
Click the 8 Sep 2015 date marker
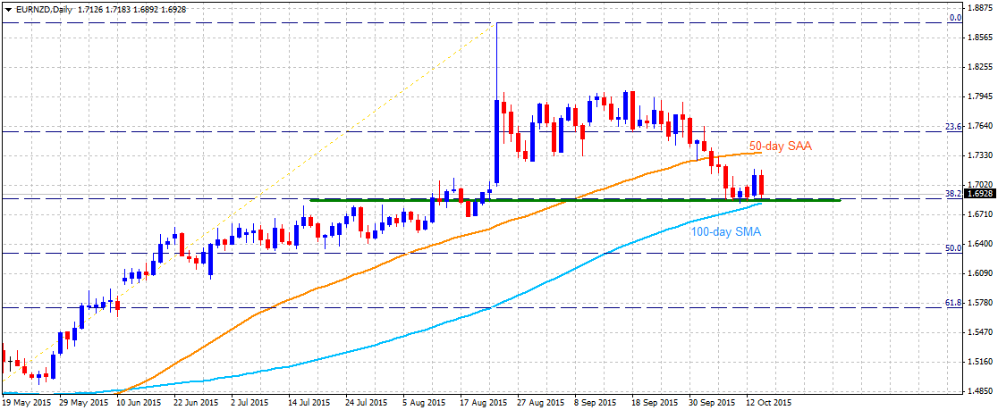pos(594,403)
